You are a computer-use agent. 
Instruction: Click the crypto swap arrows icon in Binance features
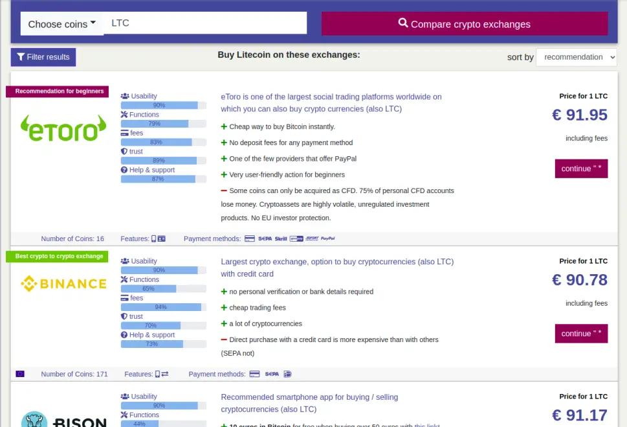(165, 374)
